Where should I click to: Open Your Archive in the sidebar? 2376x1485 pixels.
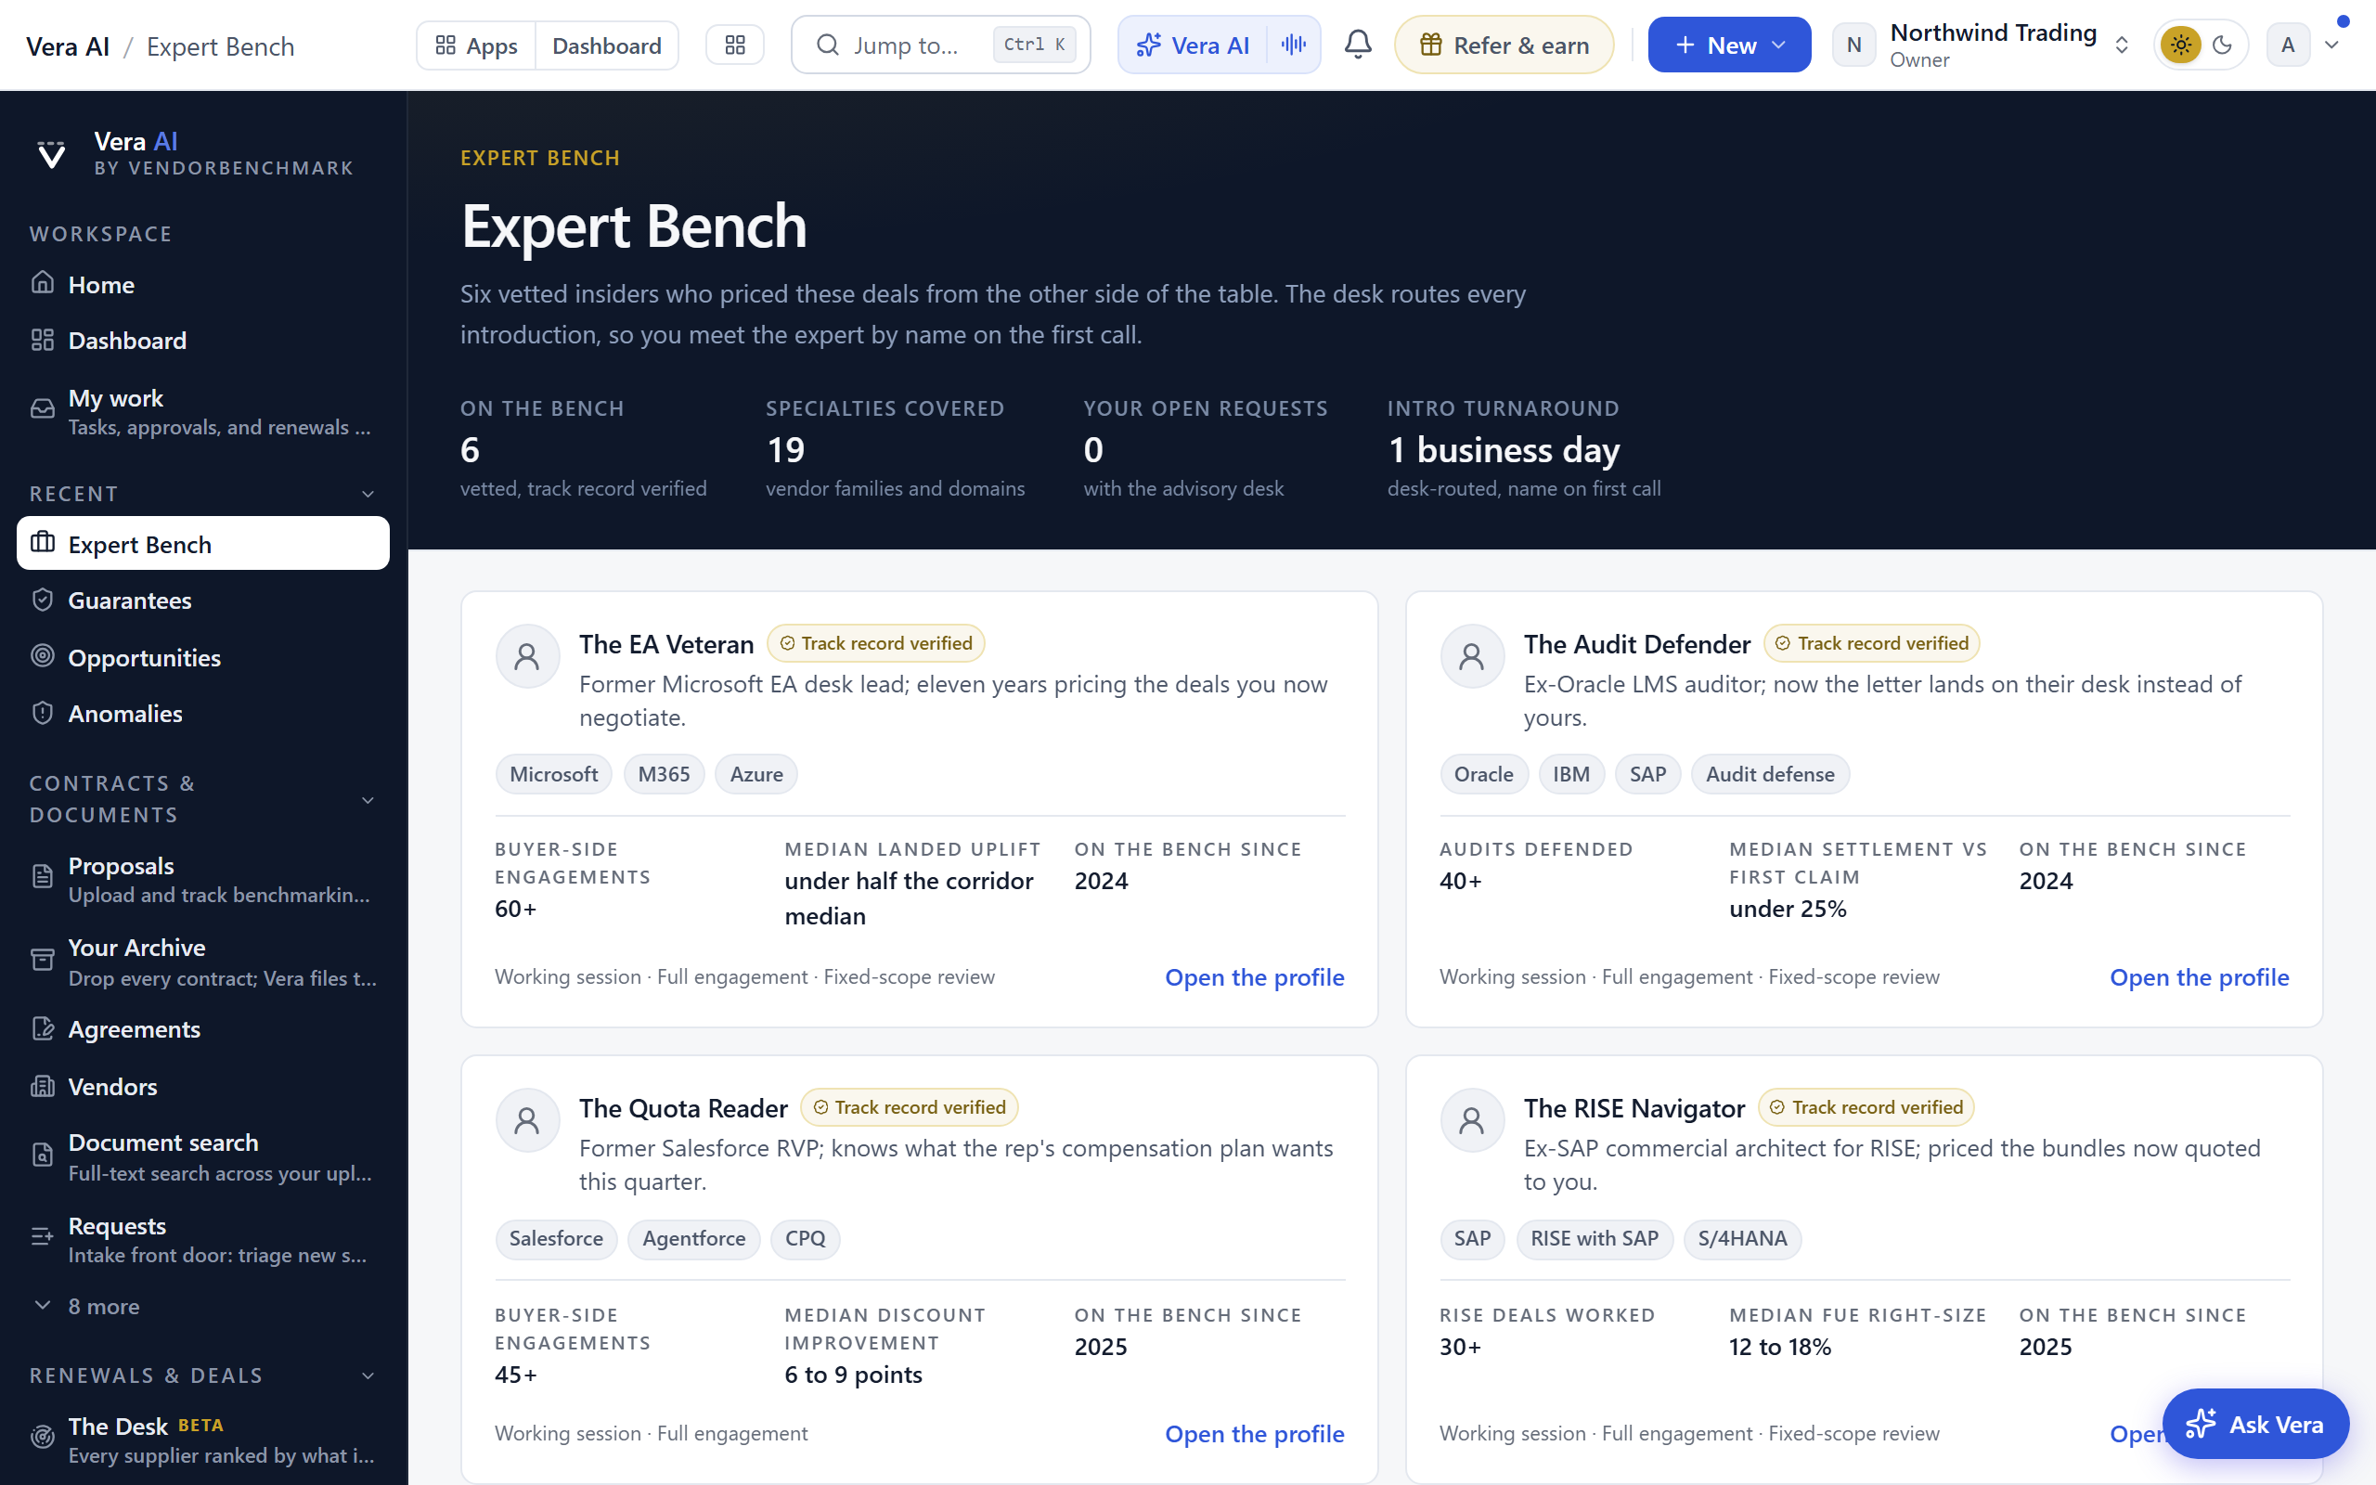click(x=203, y=962)
